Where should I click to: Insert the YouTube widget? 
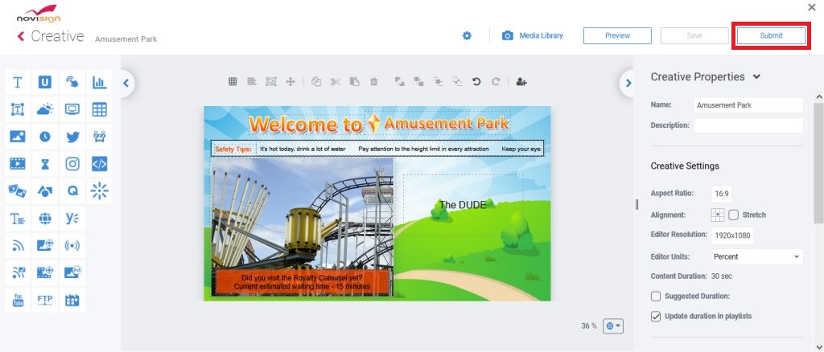pyautogui.click(x=18, y=300)
